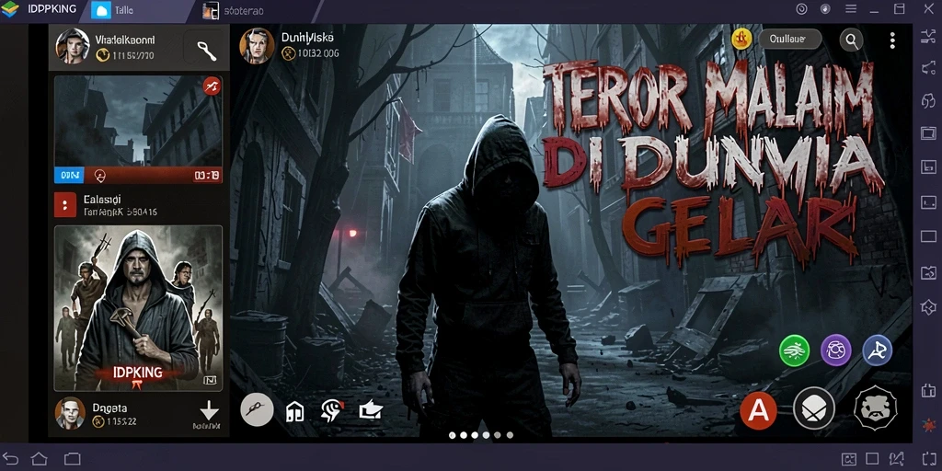
Task: Click the share-nodes icon in right sidebar
Action: 928,68
